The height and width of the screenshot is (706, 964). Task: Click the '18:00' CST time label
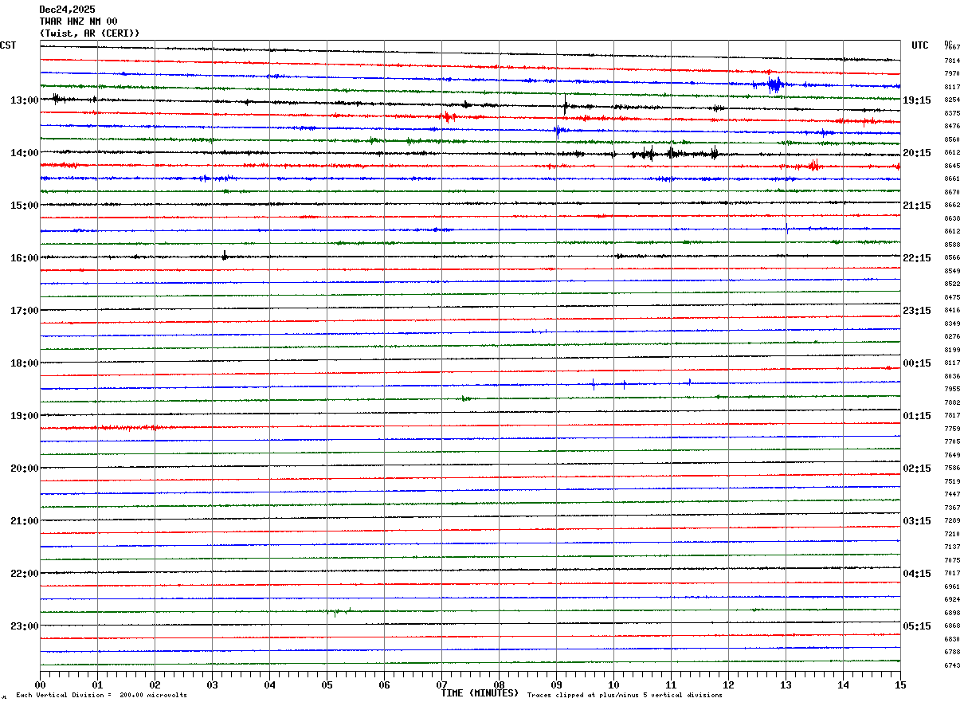(25, 363)
